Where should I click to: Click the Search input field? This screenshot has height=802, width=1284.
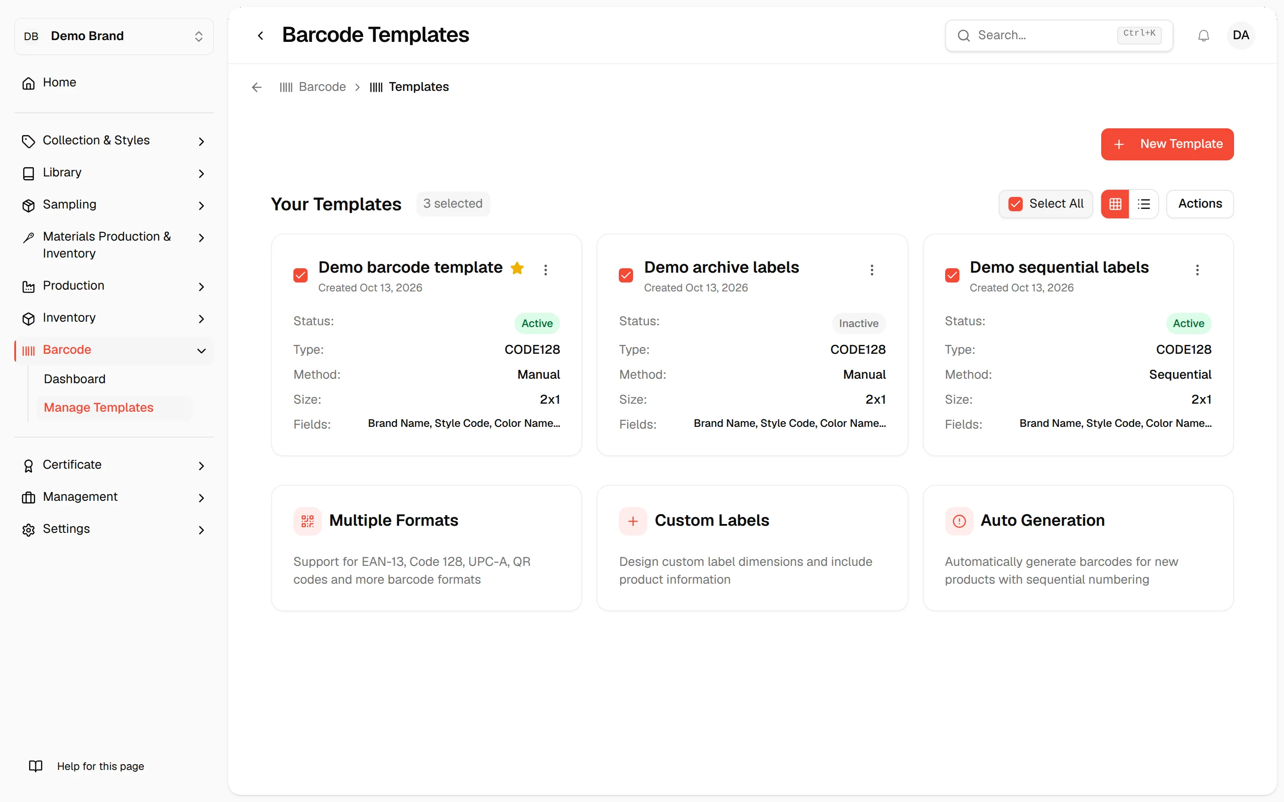1058,36
